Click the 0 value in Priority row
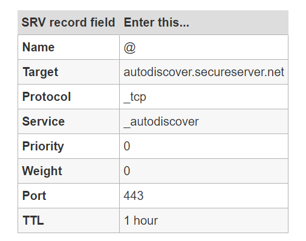This screenshot has height=241, width=306. (x=127, y=146)
